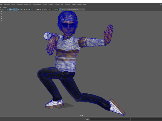Click the MEL script language button

point(87,119)
